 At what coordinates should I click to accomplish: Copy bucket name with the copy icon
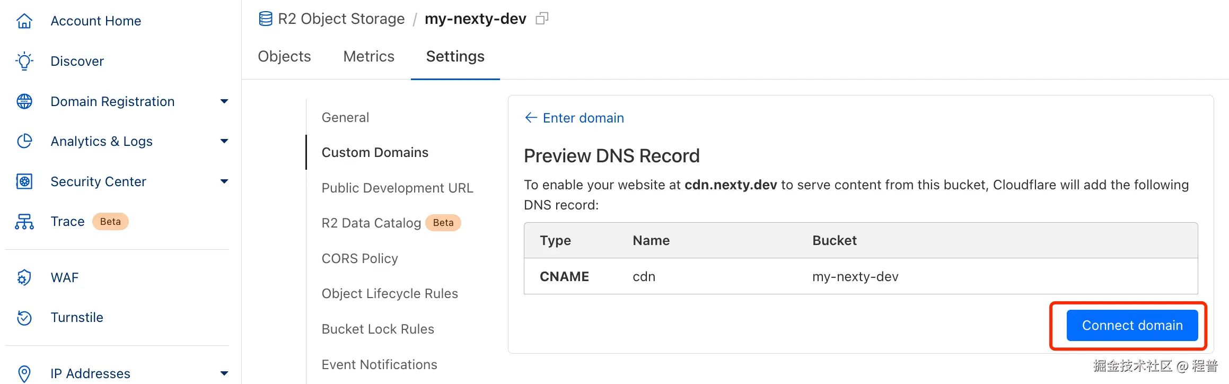tap(542, 19)
